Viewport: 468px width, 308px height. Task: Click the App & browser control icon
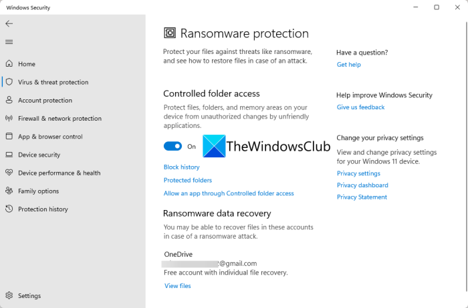9,137
